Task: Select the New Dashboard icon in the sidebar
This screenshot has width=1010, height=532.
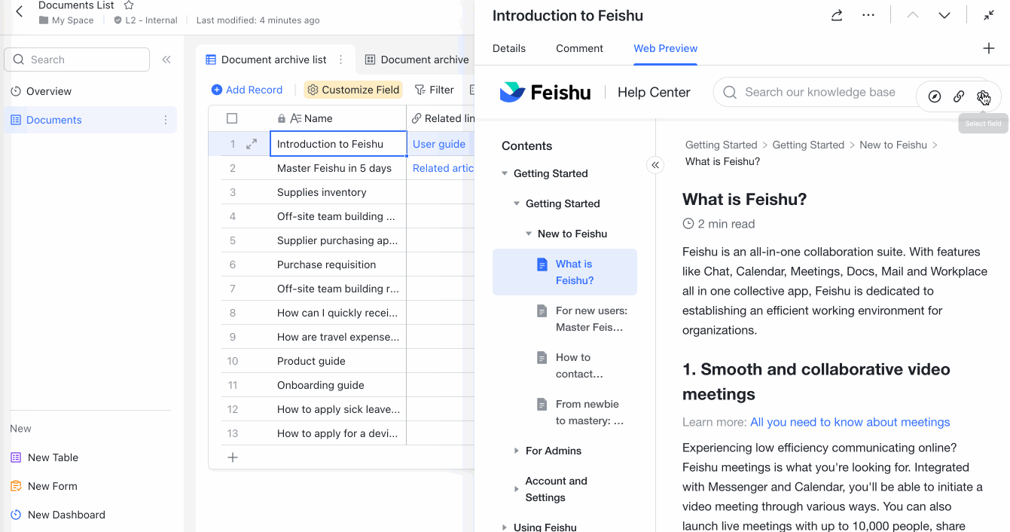Action: pyautogui.click(x=15, y=515)
